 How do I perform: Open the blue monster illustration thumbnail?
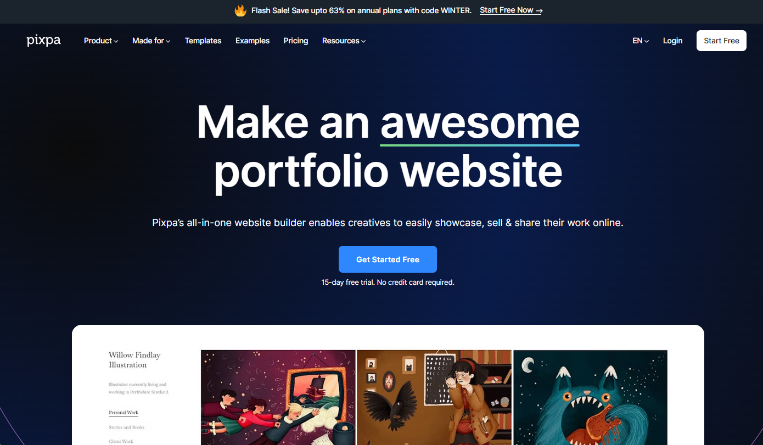pos(590,397)
